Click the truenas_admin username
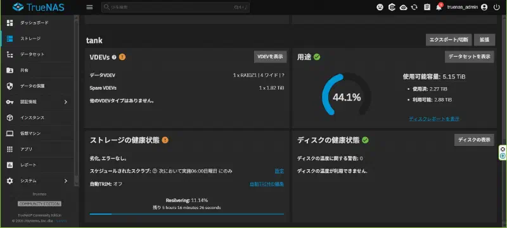Viewport: 507px width, 228px height. pyautogui.click(x=463, y=7)
